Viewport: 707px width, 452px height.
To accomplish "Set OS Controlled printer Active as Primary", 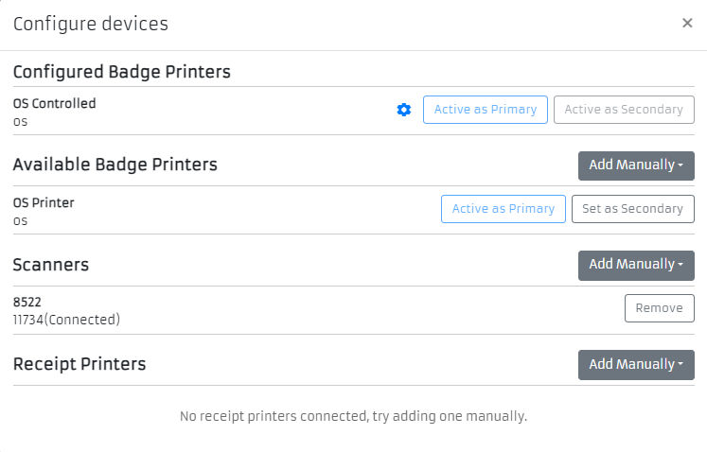I will point(485,110).
